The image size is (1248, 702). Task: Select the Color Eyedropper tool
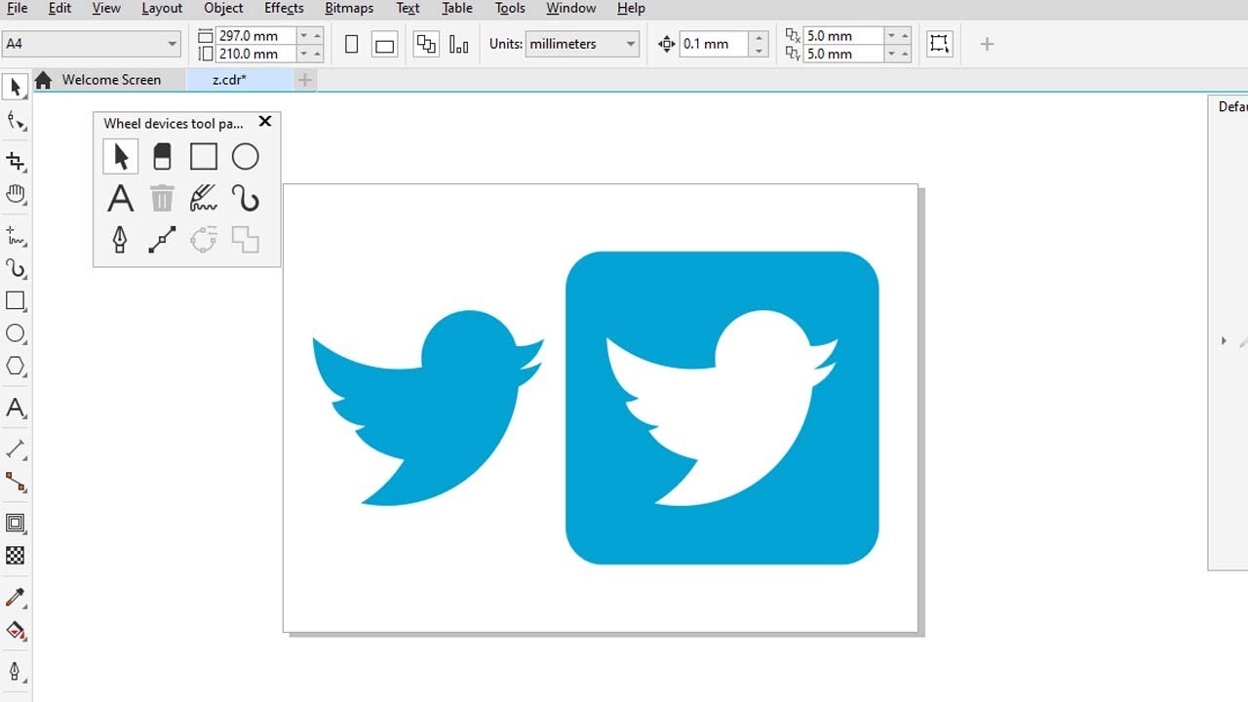pyautogui.click(x=15, y=597)
